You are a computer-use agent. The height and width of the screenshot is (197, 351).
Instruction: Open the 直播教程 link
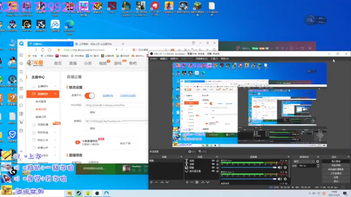pyautogui.click(x=108, y=95)
